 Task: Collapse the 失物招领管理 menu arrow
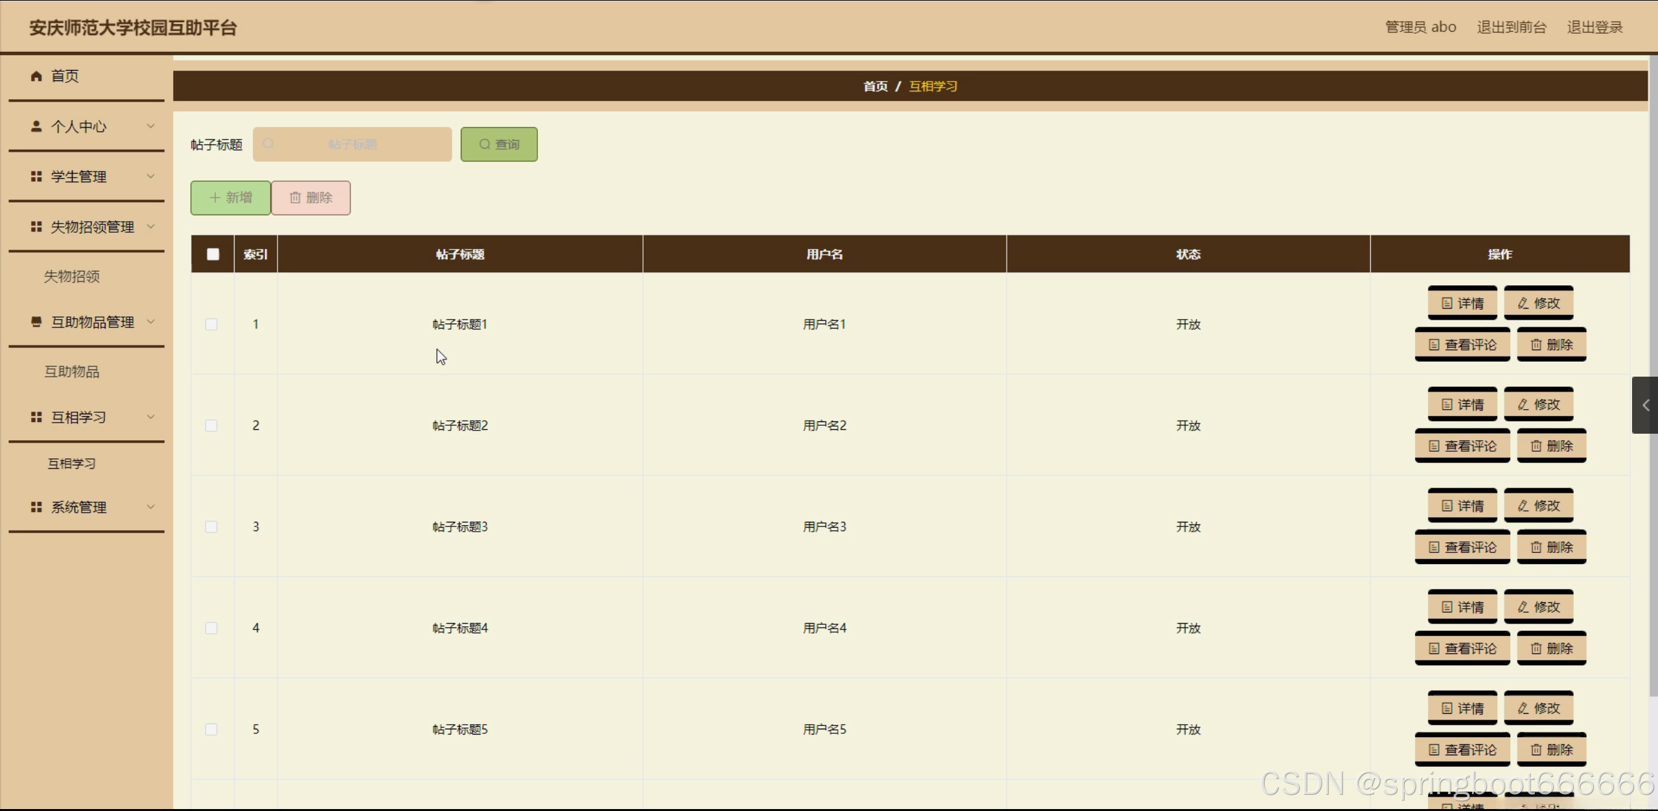pyautogui.click(x=150, y=227)
